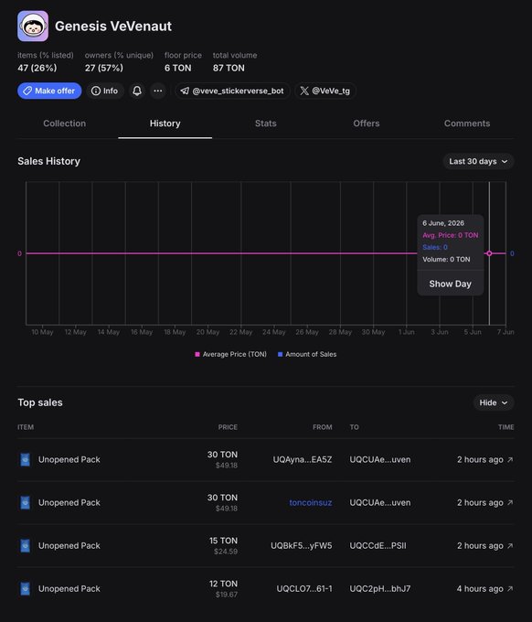Go to the Comments tab
The width and height of the screenshot is (532, 622).
point(467,123)
